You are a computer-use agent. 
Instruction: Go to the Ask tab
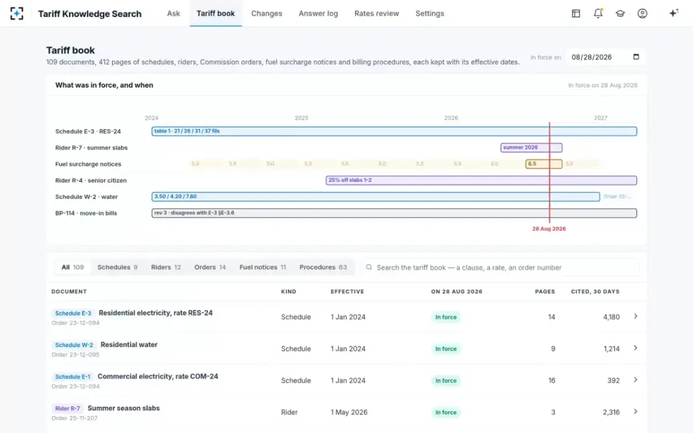coord(173,13)
